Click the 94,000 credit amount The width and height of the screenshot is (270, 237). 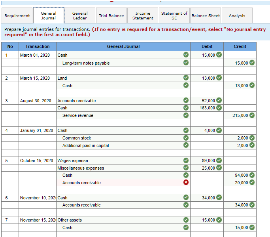pos(242,175)
